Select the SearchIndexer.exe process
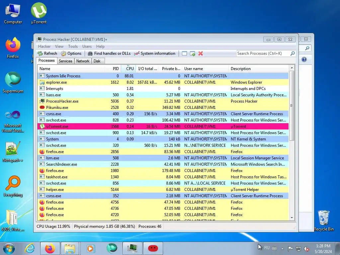 click(163, 164)
